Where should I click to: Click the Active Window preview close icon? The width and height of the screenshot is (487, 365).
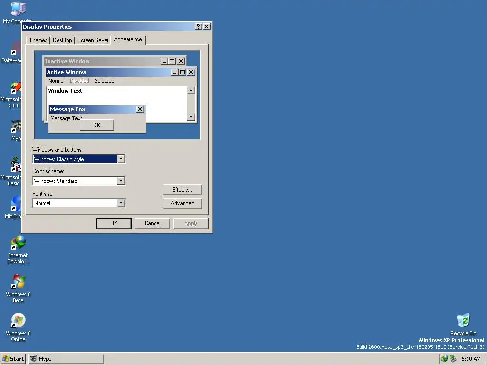191,72
